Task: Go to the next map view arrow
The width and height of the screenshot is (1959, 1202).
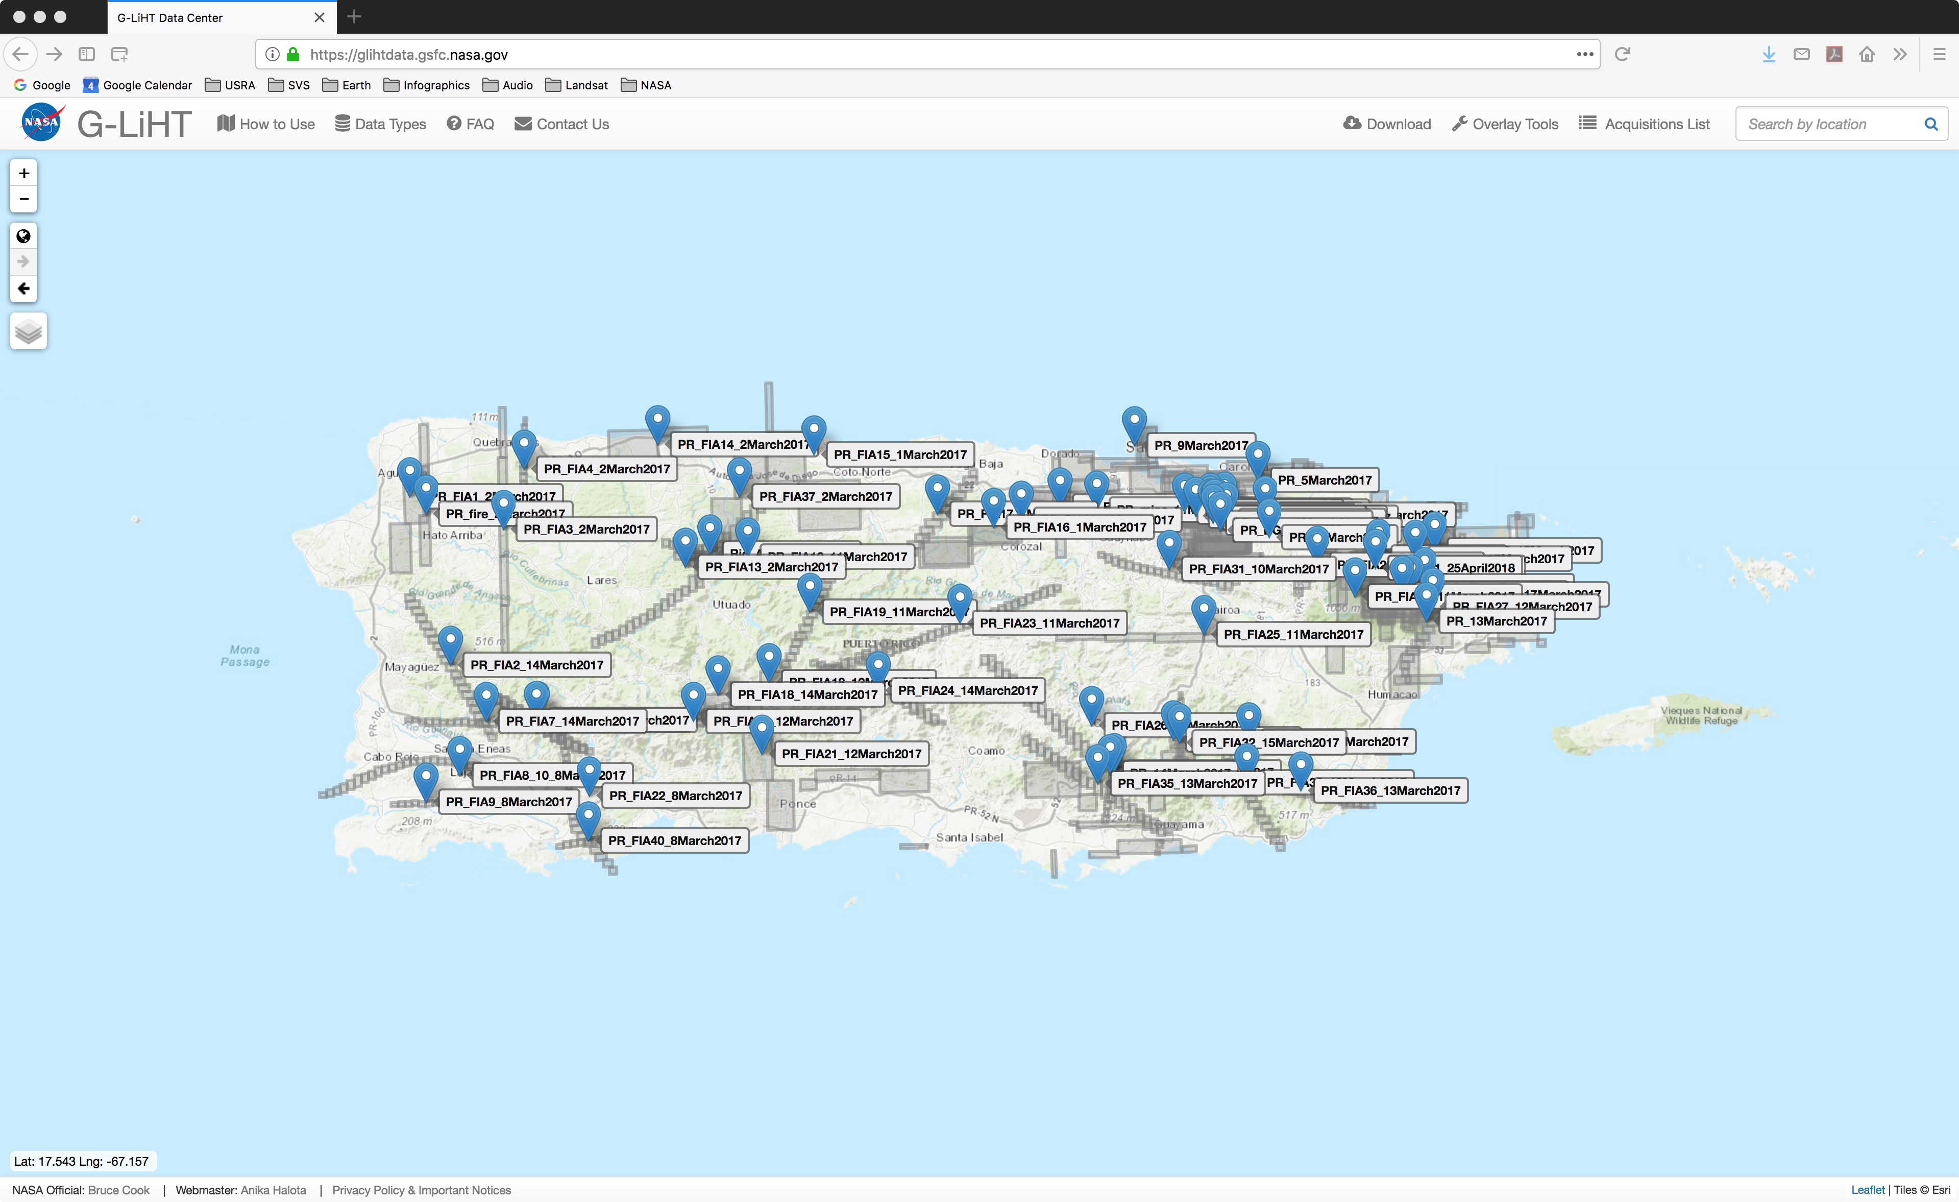Action: pos(24,262)
